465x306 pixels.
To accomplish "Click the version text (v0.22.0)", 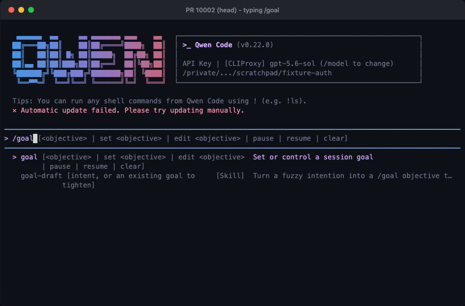I will [255, 45].
